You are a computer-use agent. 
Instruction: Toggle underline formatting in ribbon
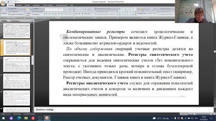pos(53,14)
